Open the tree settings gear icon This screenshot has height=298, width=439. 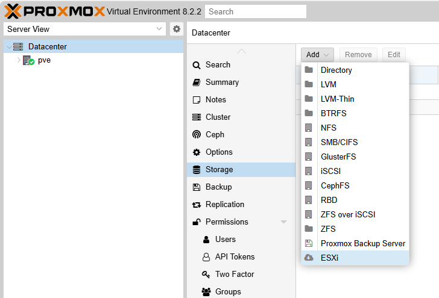pyautogui.click(x=176, y=29)
